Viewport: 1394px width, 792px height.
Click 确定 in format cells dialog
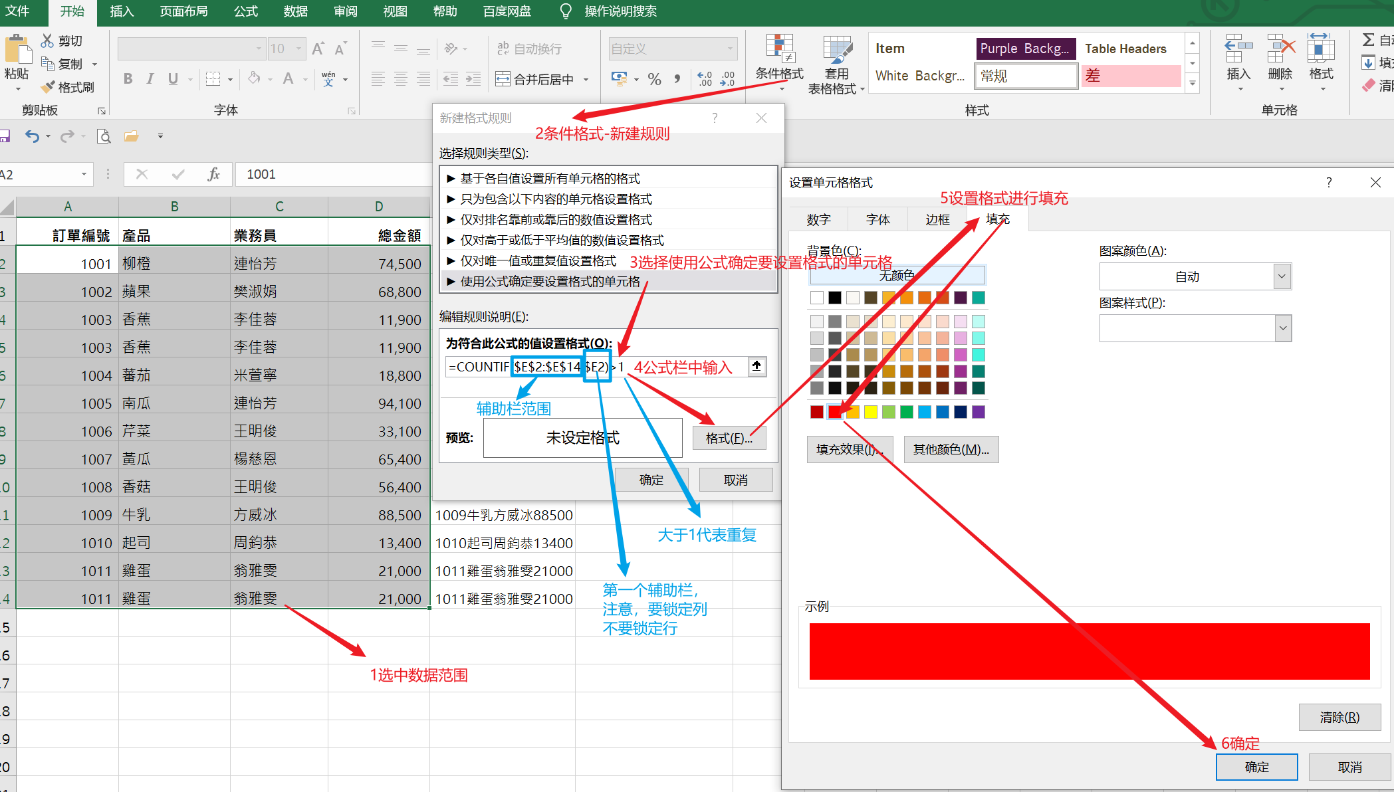coord(1256,767)
